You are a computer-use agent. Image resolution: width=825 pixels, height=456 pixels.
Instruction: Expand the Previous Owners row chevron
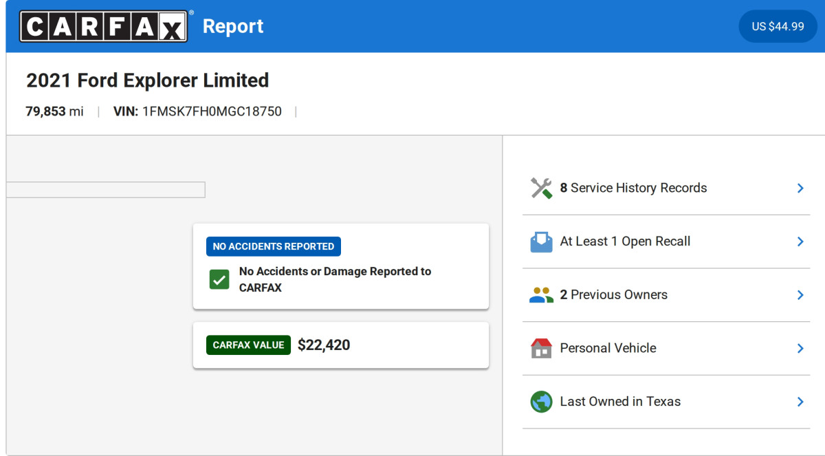(800, 295)
